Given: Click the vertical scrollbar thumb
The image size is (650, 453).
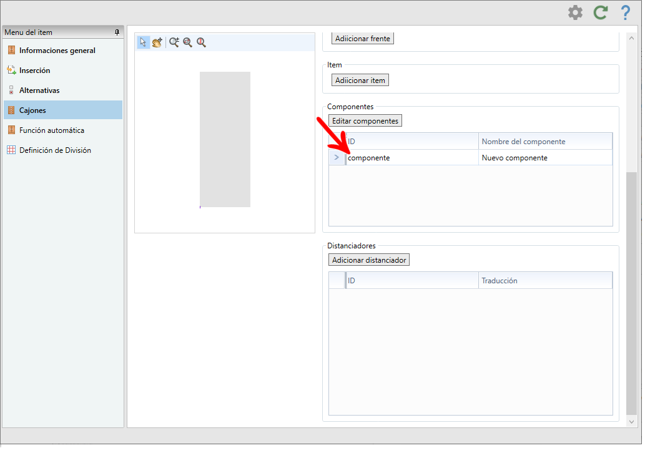Looking at the screenshot, I should pos(631,293).
